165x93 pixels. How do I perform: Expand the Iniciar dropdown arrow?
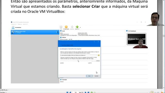tap(80, 27)
